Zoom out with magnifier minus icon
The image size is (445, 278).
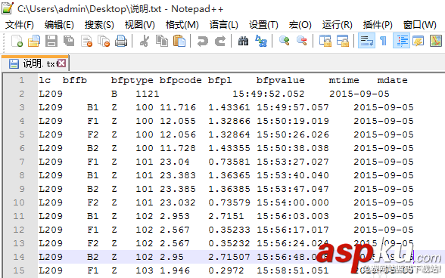[302, 41]
